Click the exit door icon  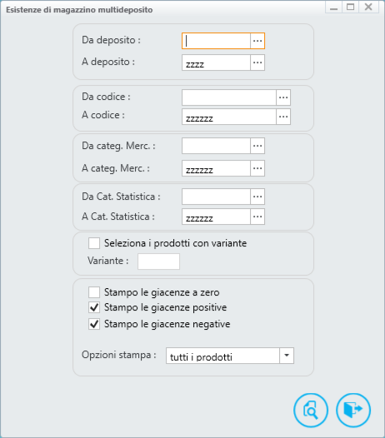click(x=353, y=410)
